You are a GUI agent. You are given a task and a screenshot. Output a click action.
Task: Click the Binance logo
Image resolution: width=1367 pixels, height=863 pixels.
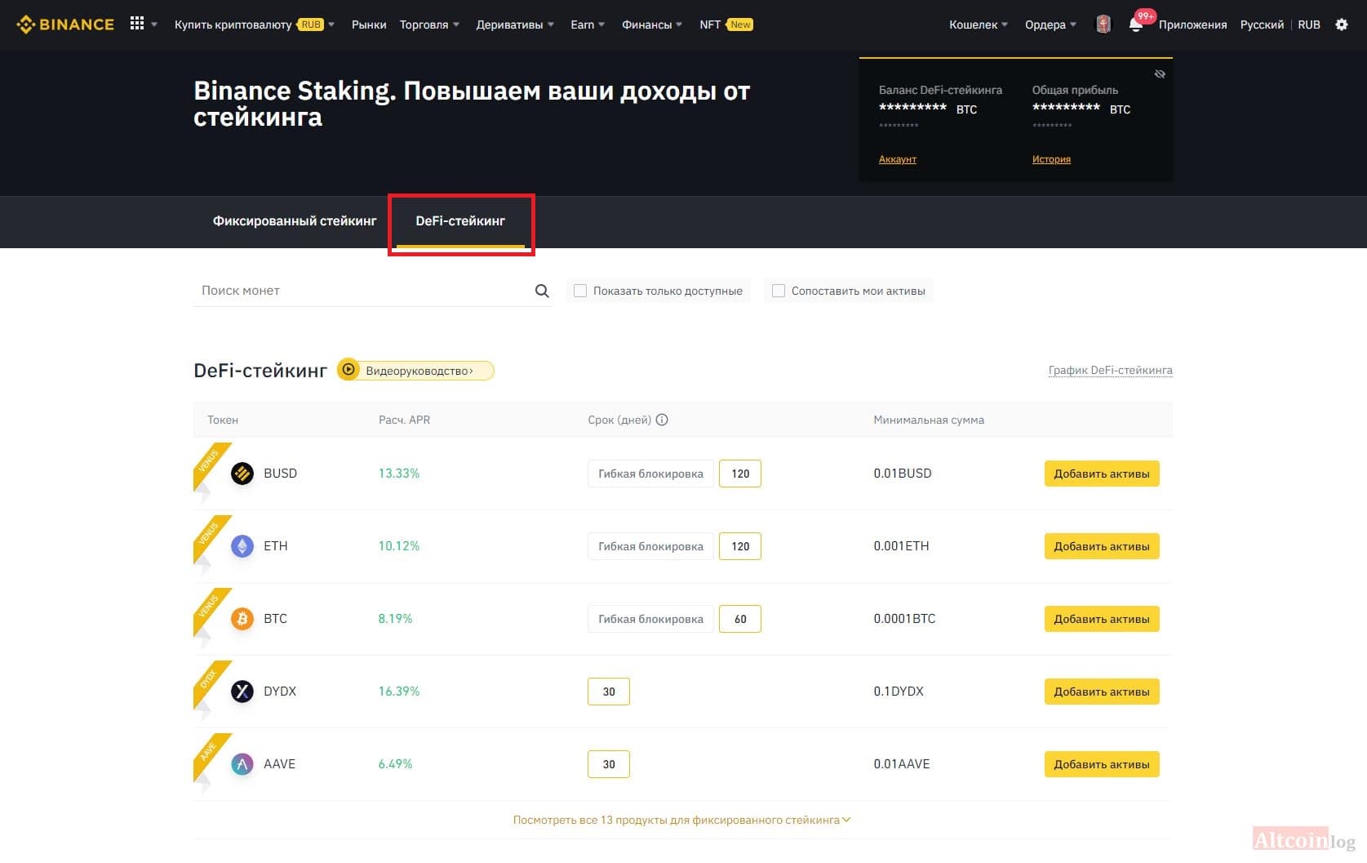click(x=65, y=24)
